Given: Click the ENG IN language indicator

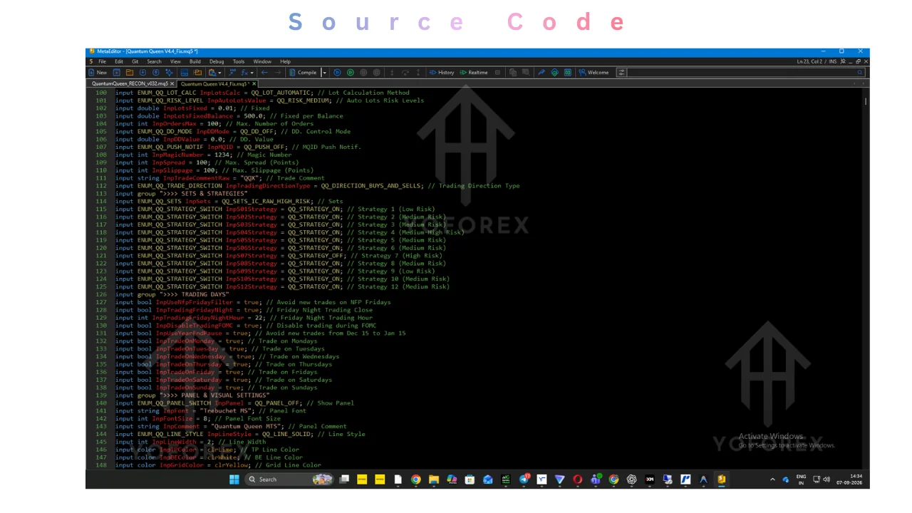Looking at the screenshot, I should pos(801,480).
